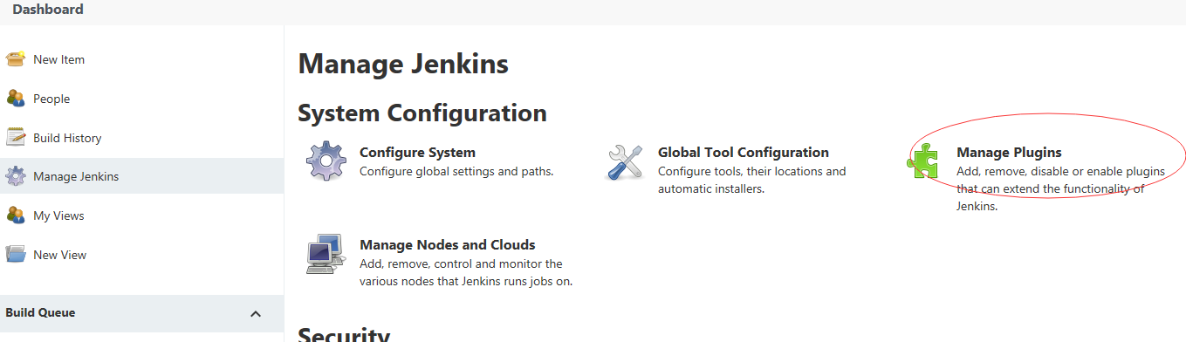
Task: Open the Manage Nodes and Clouds link
Action: 448,244
